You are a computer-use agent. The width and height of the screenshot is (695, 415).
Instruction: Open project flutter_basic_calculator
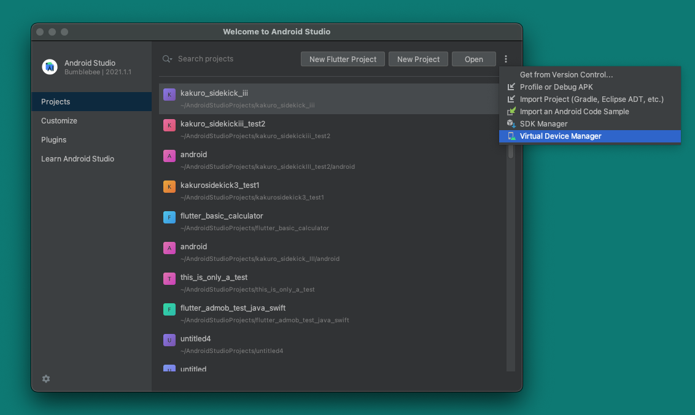[332, 222]
